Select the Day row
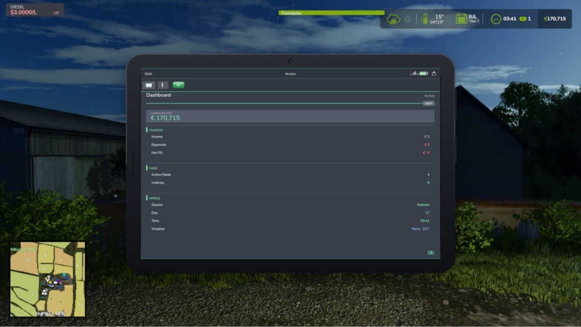Image resolution: width=581 pixels, height=327 pixels. coord(290,213)
